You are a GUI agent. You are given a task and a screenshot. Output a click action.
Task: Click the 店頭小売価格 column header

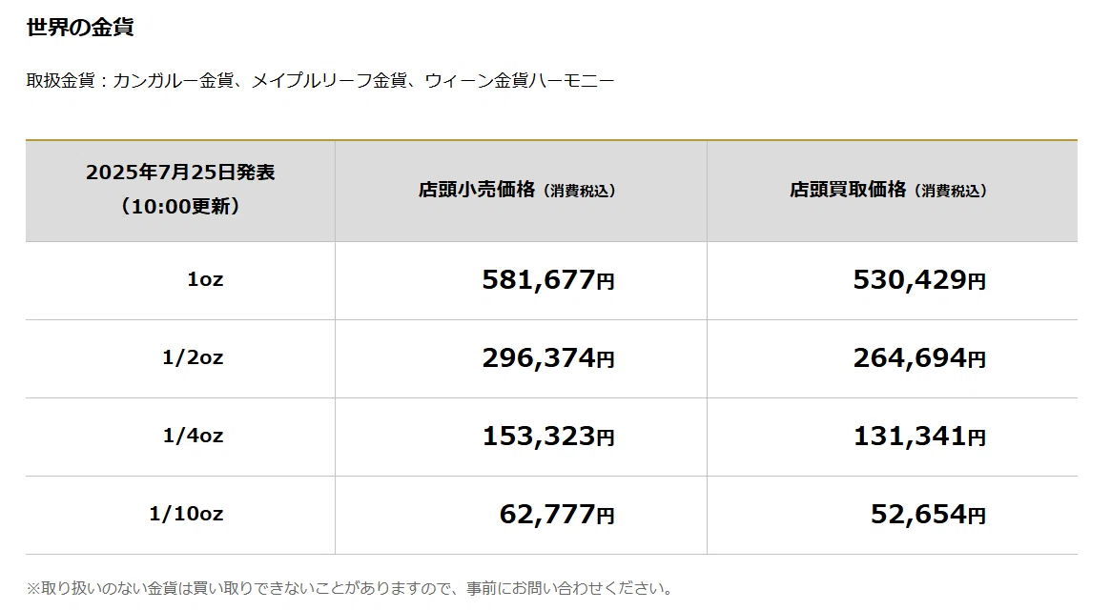(x=476, y=190)
